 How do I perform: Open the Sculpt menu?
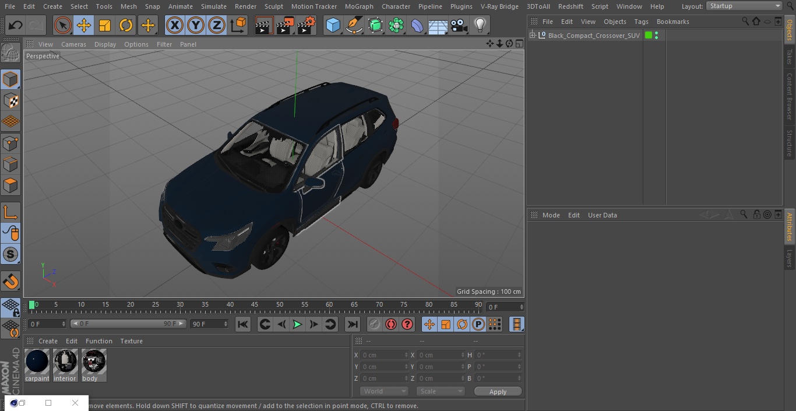pos(273,6)
